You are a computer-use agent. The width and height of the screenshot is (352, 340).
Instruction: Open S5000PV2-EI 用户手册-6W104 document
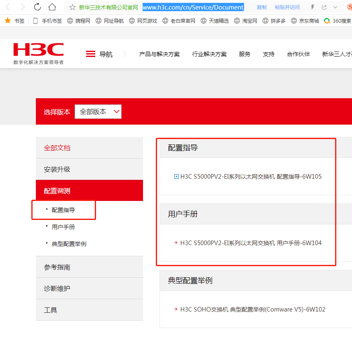click(x=251, y=243)
